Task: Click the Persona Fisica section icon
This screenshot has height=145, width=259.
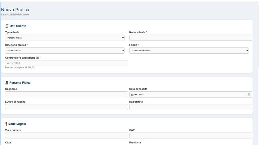Action: tap(7, 83)
